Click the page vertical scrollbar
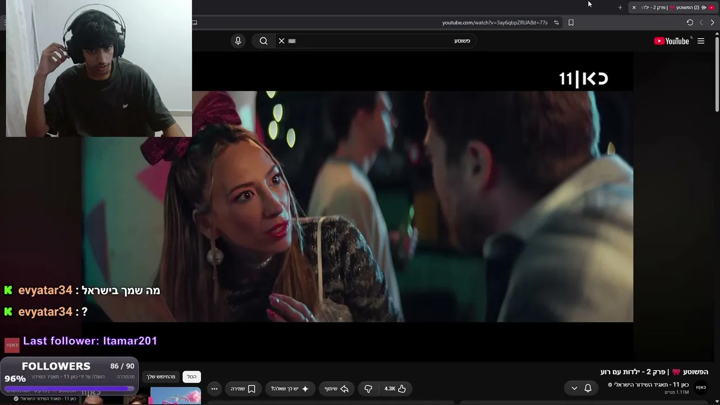The image size is (720, 405). [717, 73]
